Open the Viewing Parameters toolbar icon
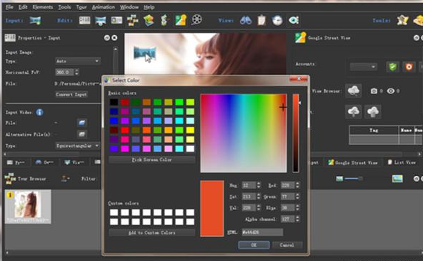The width and height of the screenshot is (423, 261). tap(101, 20)
